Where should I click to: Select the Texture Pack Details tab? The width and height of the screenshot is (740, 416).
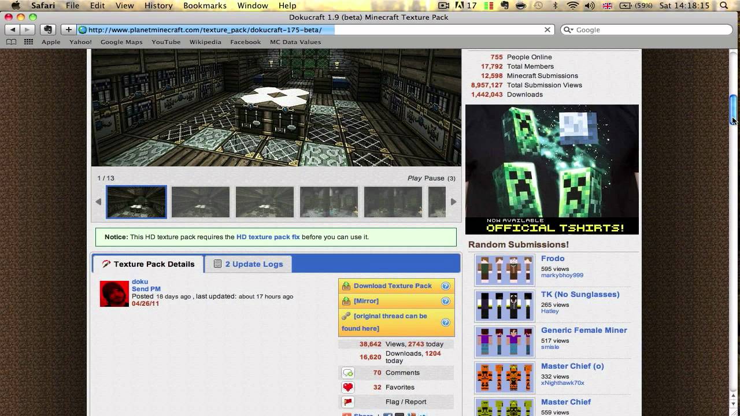tap(148, 264)
